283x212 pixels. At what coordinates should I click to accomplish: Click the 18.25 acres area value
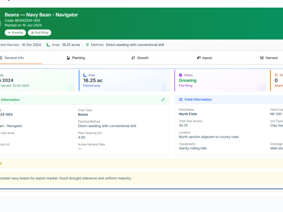[x=71, y=45]
